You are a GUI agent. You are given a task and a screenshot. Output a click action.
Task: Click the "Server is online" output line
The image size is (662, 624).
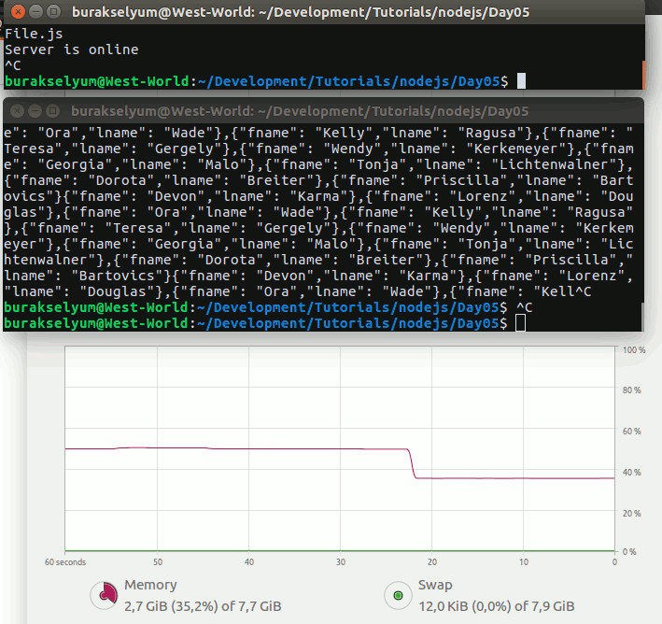71,50
